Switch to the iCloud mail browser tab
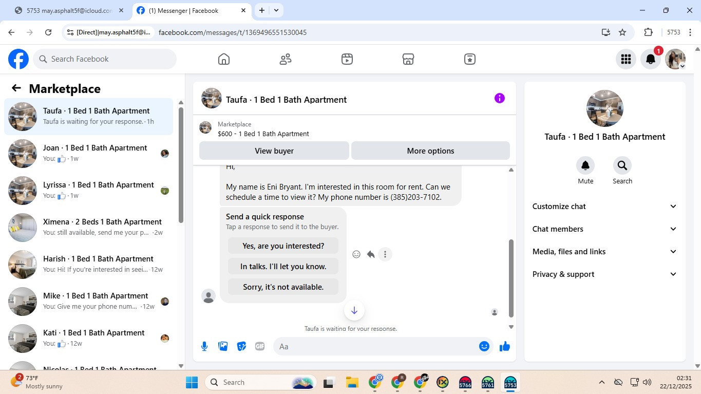 [x=69, y=10]
